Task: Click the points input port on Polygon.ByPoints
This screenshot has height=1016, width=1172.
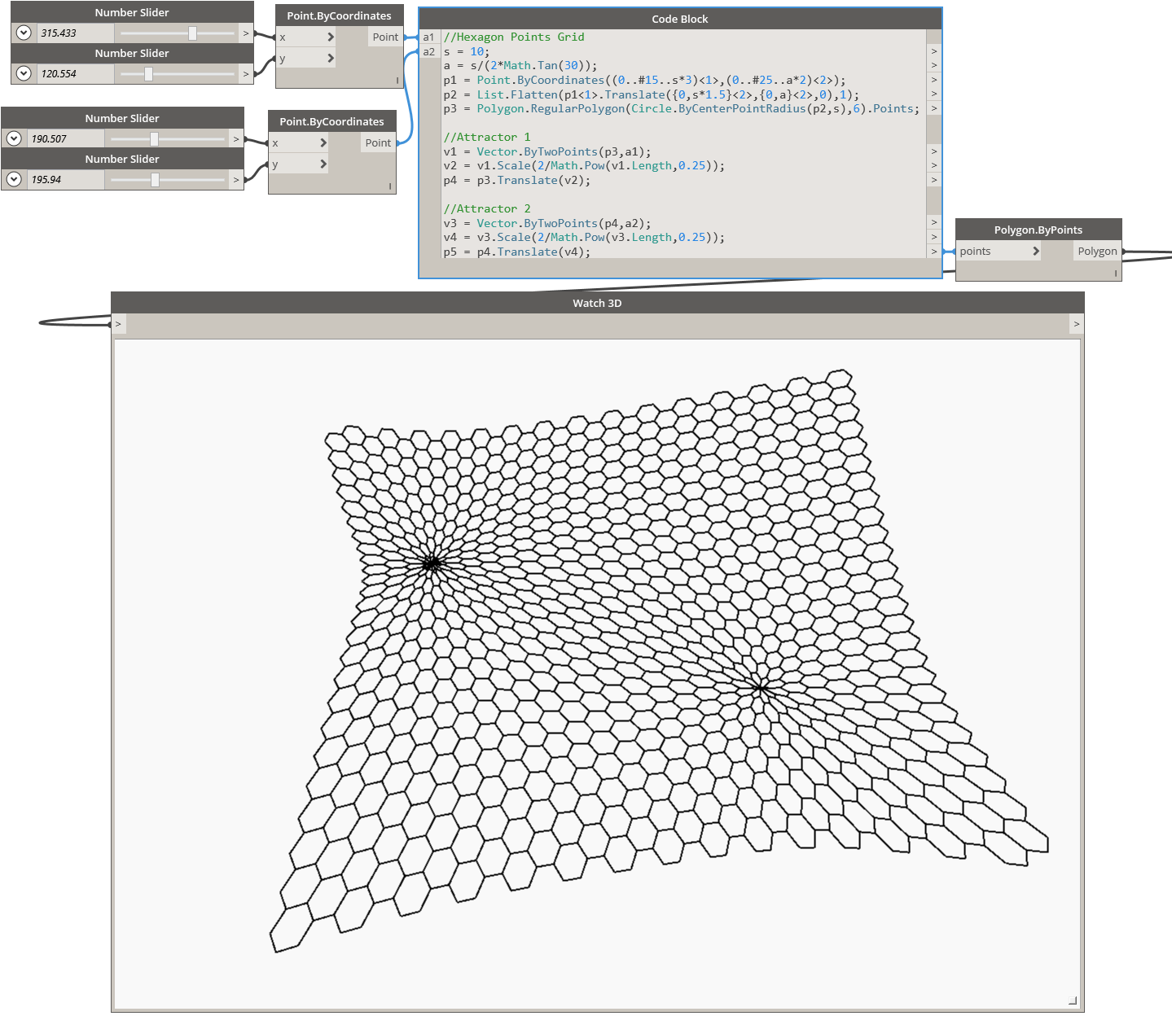Action: 1035,251
